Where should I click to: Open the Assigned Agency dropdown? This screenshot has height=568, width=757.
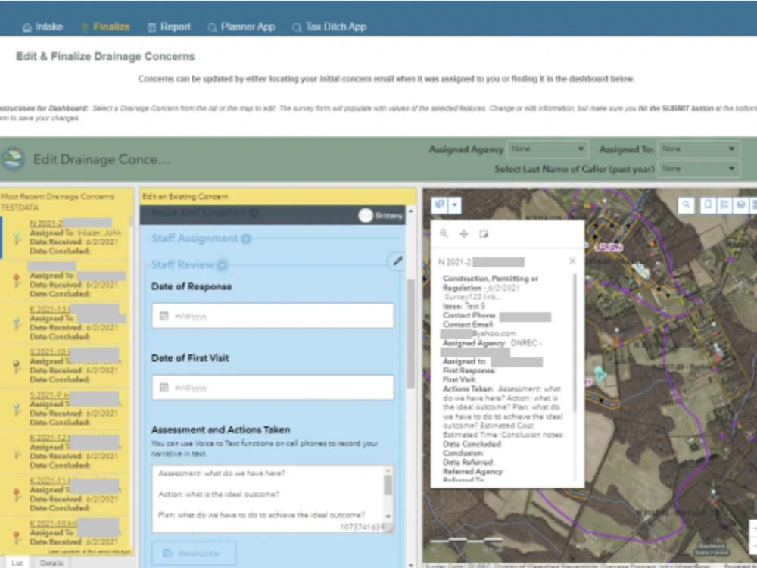tap(547, 149)
